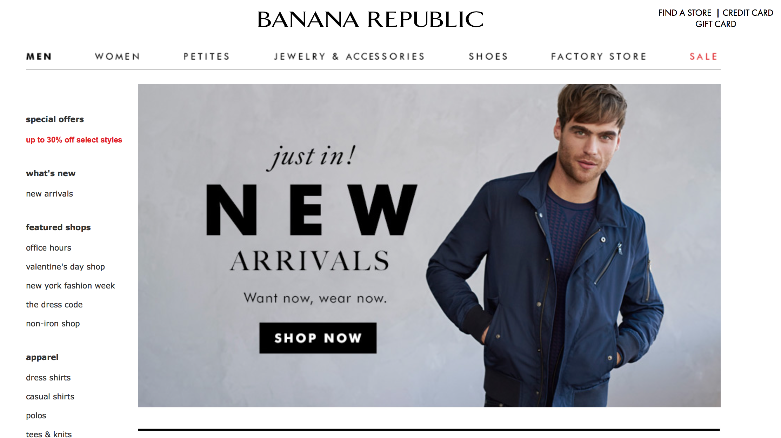Screen dimensions: 781x438
Task: Open the Men tab
Action: pyautogui.click(x=39, y=57)
